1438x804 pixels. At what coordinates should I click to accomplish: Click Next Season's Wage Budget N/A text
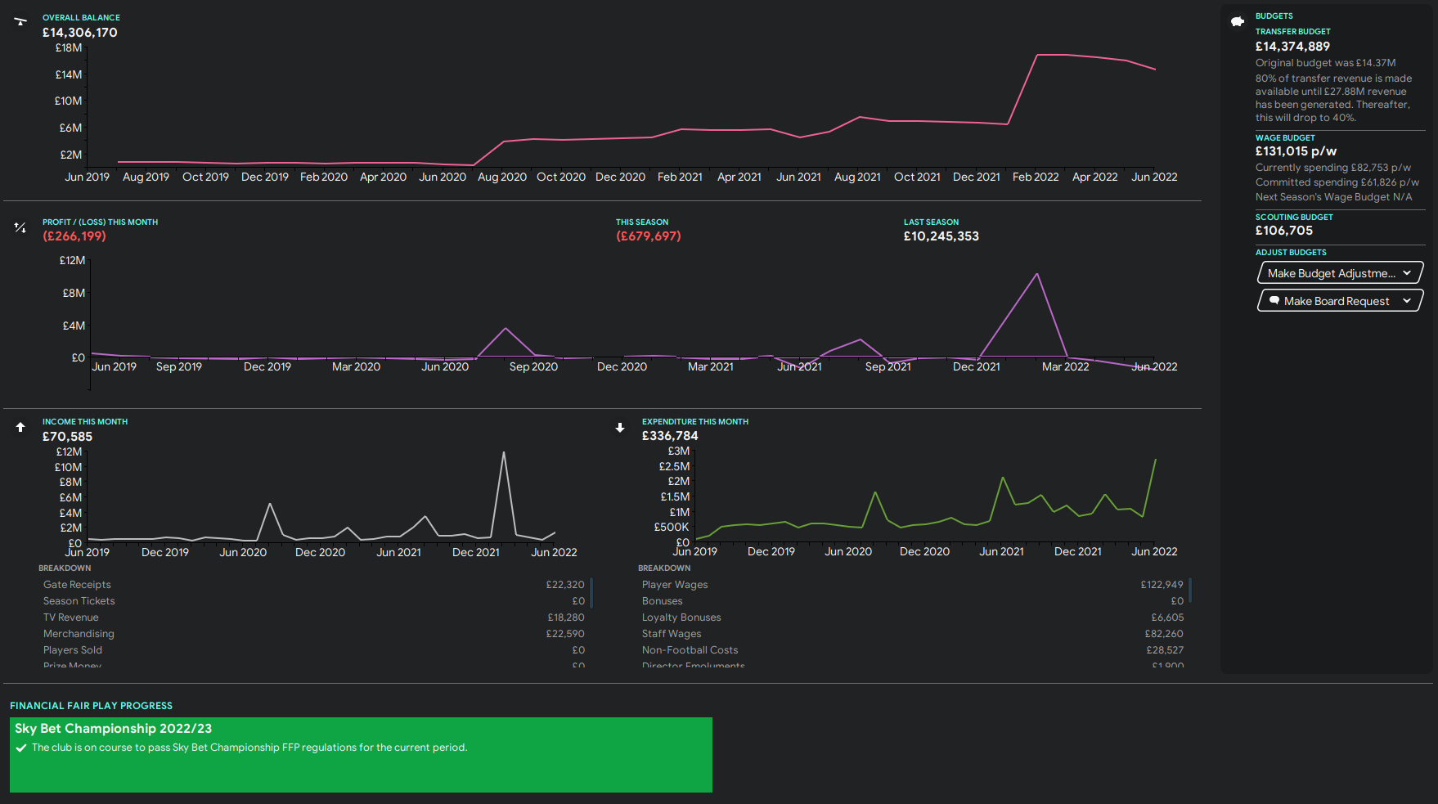[x=1334, y=197]
